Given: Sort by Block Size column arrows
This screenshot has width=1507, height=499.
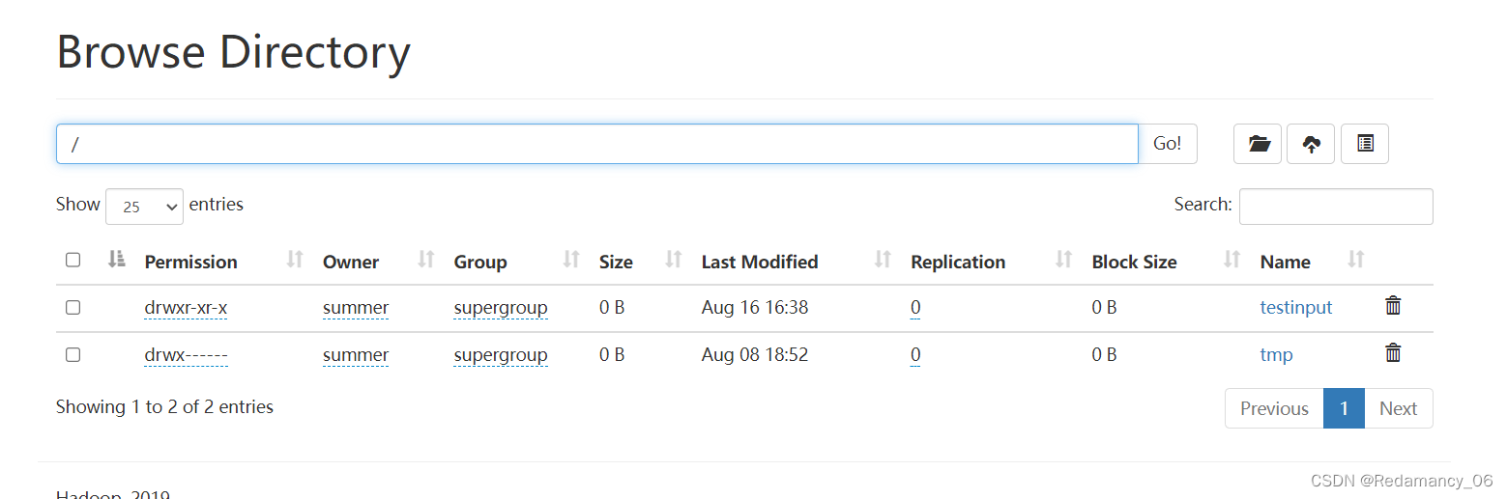Looking at the screenshot, I should pyautogui.click(x=1232, y=259).
